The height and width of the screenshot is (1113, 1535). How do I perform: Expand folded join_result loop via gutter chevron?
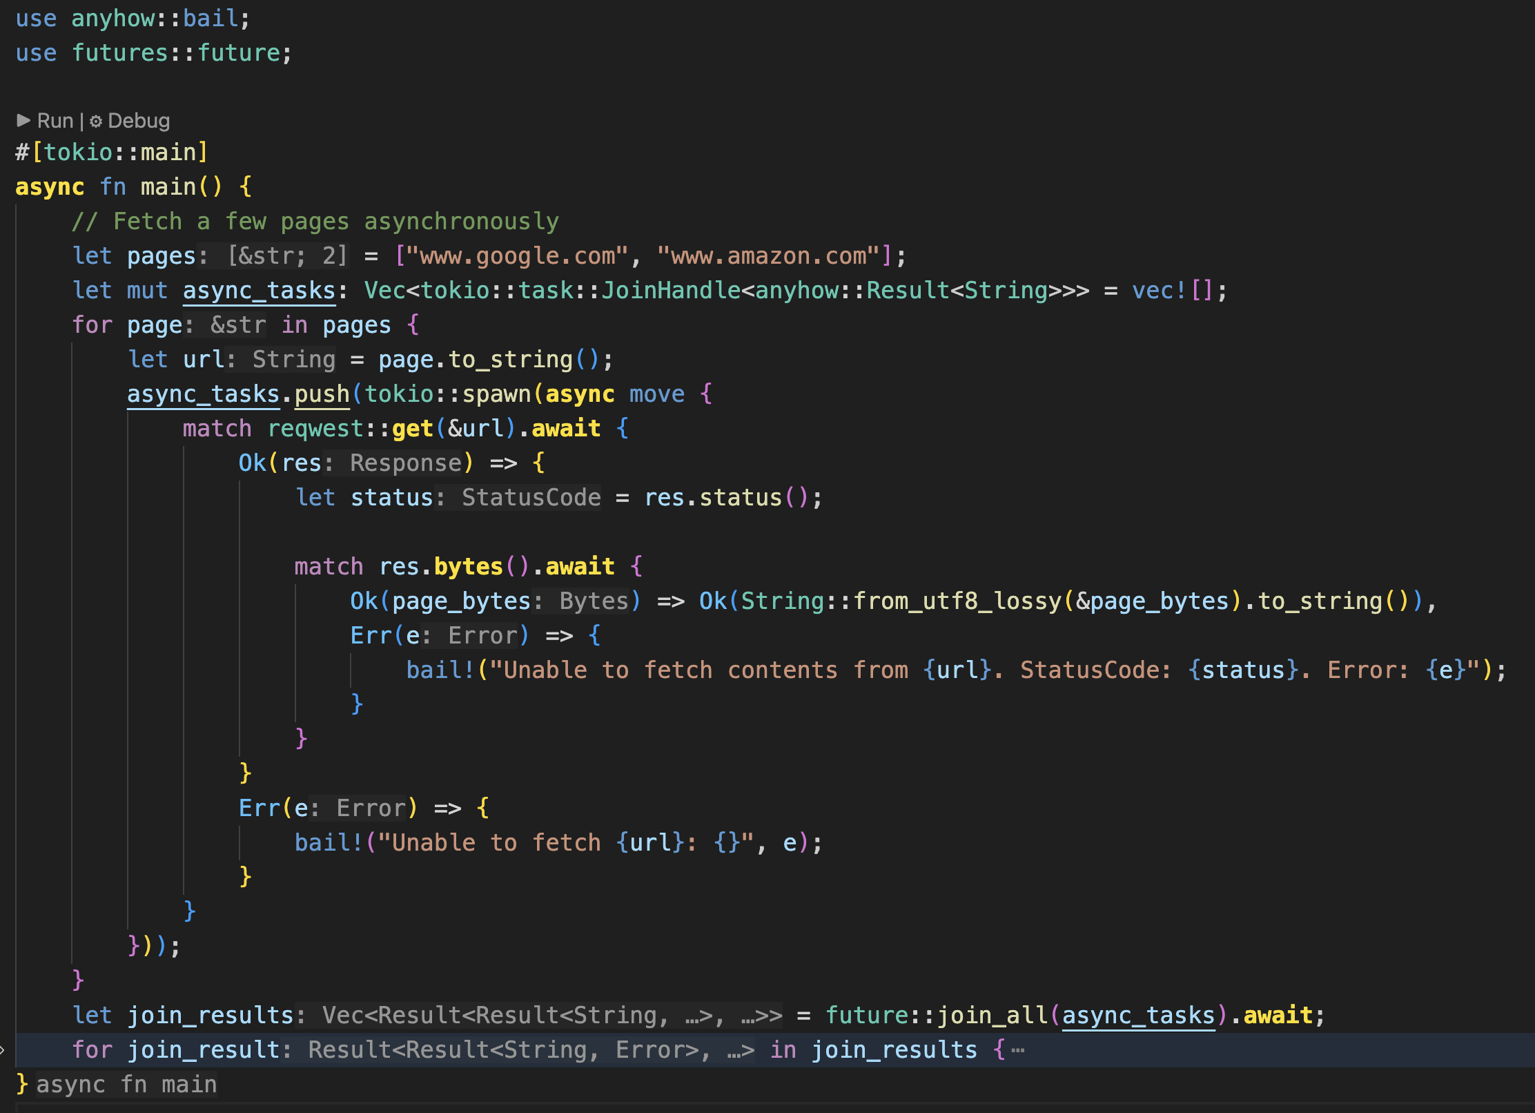(3, 1050)
